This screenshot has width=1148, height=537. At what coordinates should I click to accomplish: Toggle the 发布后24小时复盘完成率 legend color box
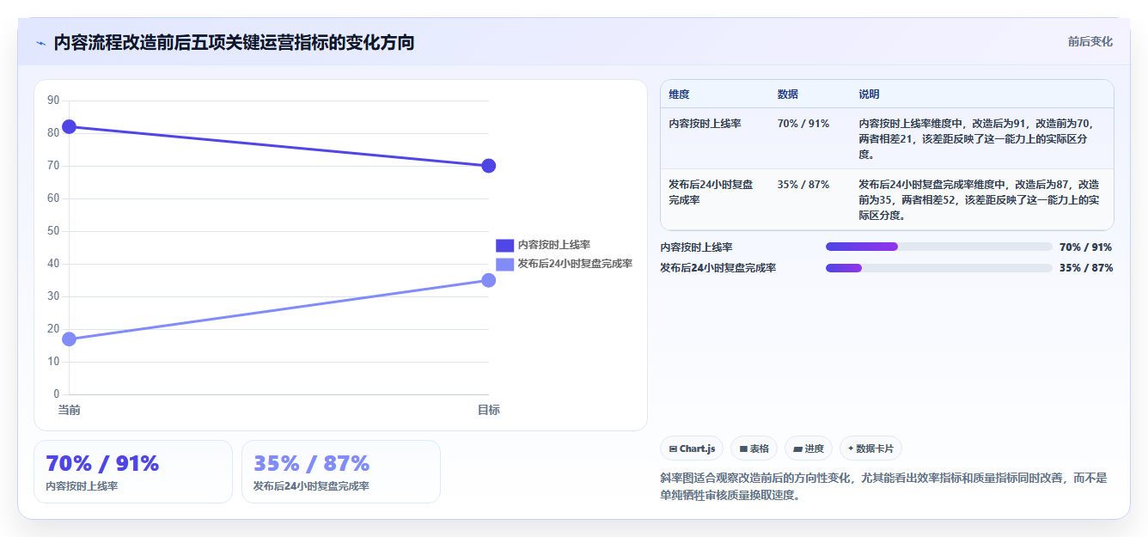[504, 264]
